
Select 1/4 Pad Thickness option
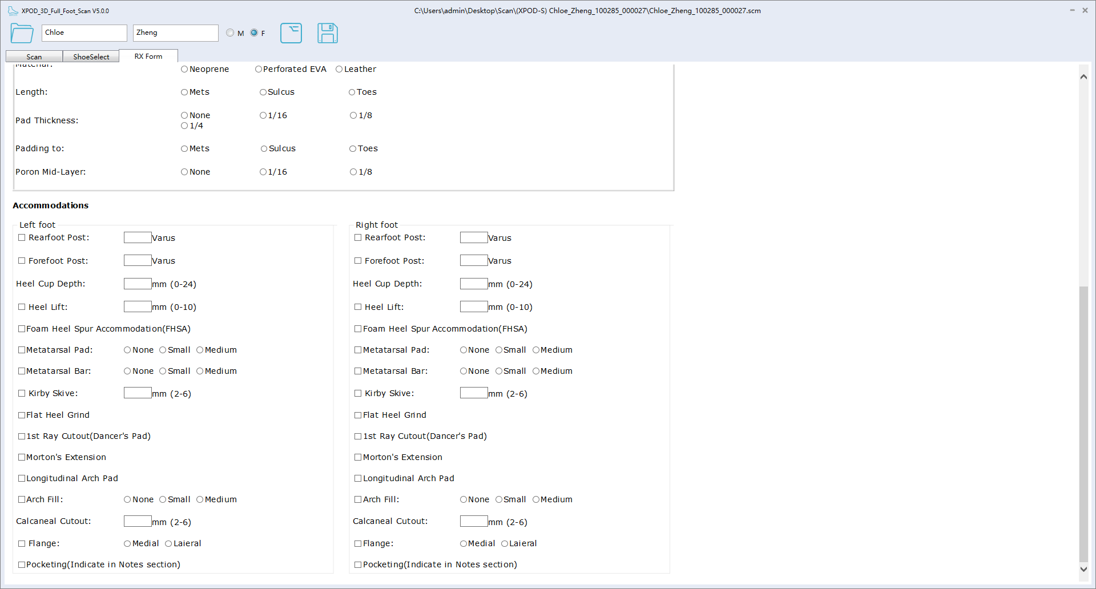click(184, 126)
